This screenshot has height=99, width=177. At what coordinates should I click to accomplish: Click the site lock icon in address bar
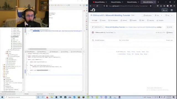107,6
